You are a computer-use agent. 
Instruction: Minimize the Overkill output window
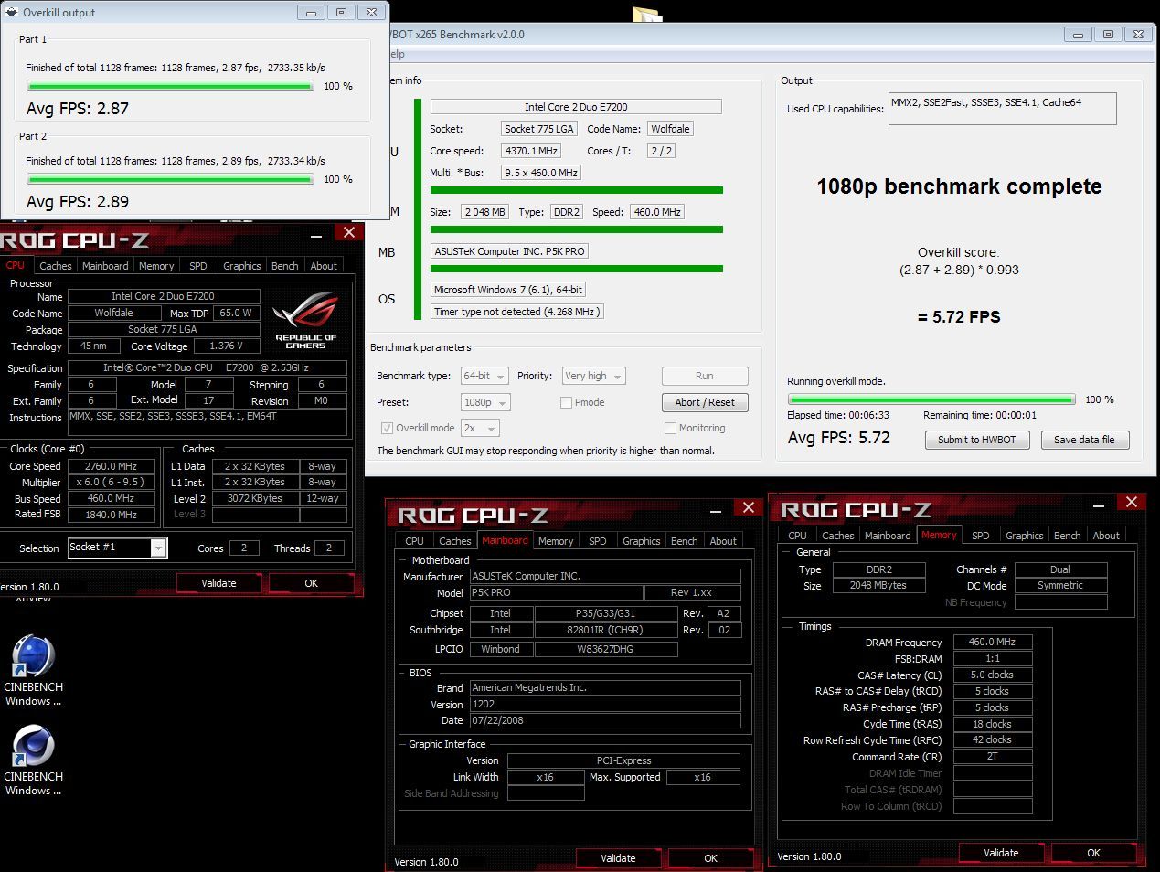point(312,13)
